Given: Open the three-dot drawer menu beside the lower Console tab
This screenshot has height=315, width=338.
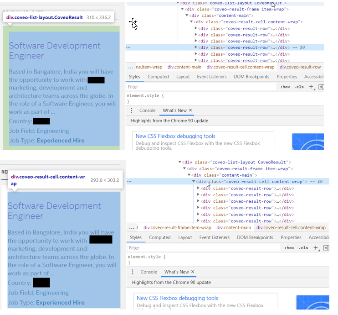Looking at the screenshot, I should point(133,272).
